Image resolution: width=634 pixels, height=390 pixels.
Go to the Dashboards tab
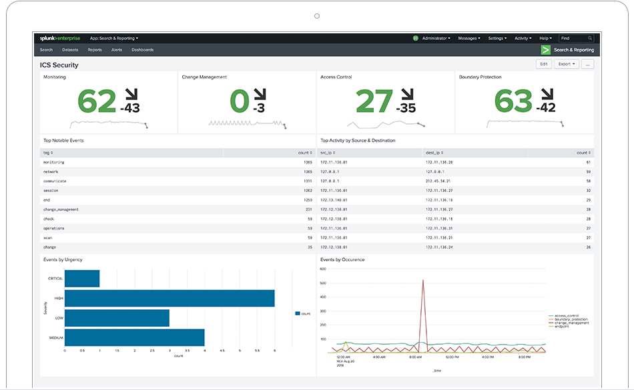[x=142, y=50]
